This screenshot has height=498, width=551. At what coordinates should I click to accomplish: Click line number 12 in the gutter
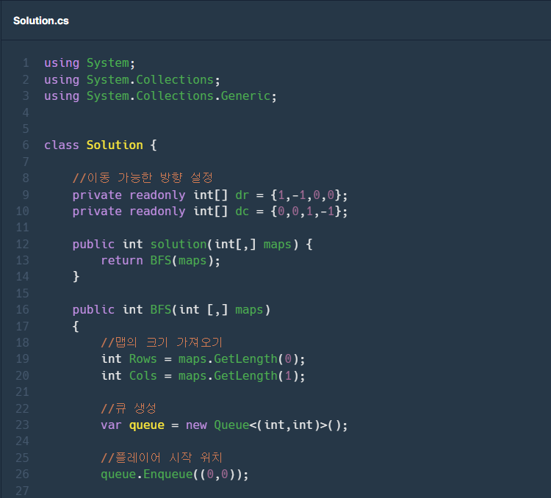click(23, 245)
